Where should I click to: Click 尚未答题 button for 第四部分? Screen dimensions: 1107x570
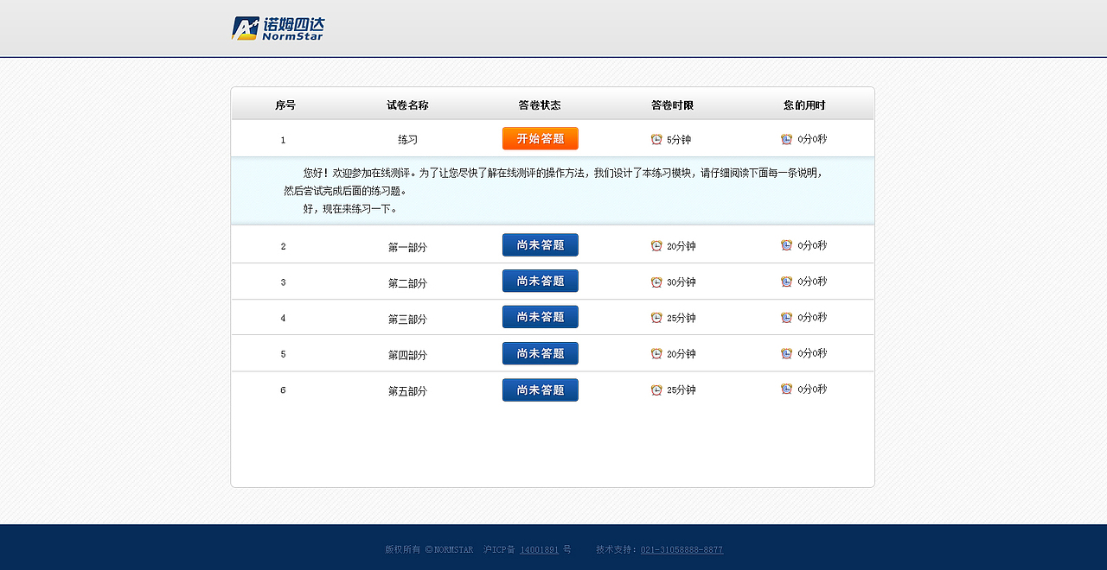pyautogui.click(x=540, y=353)
